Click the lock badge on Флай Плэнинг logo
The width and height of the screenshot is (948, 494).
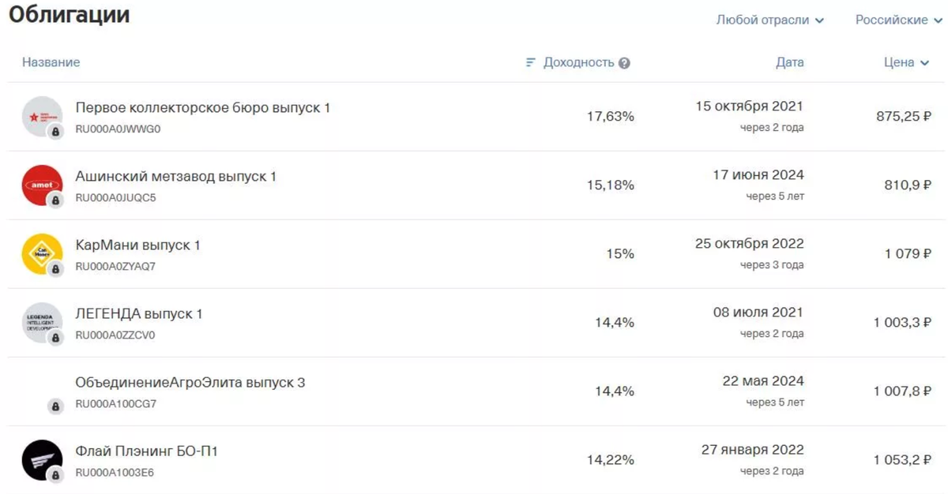[55, 475]
